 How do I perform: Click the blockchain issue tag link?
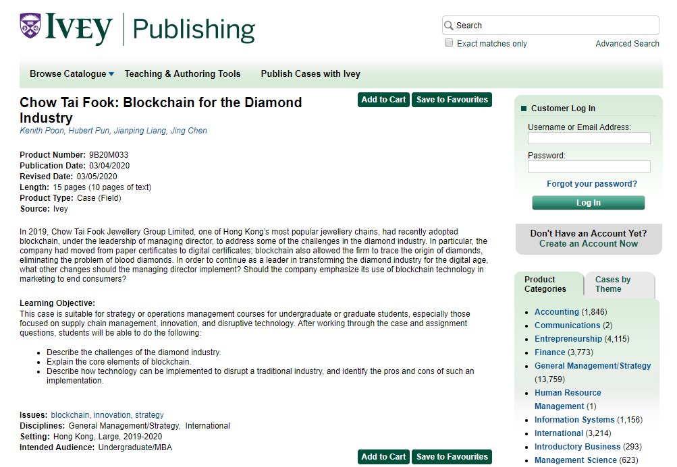pos(70,415)
